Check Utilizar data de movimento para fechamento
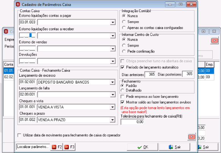Screen dimensions: 221x153 click(19, 135)
